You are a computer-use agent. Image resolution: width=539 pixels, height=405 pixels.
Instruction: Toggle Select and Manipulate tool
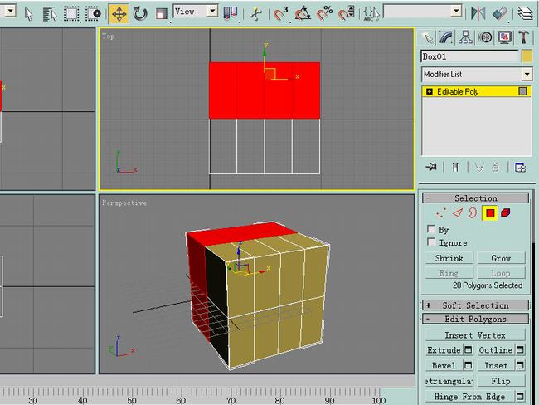click(x=255, y=14)
